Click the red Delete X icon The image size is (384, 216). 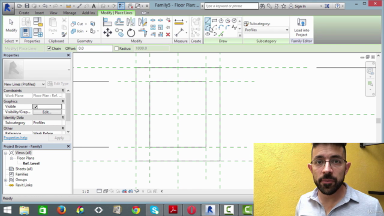168,35
